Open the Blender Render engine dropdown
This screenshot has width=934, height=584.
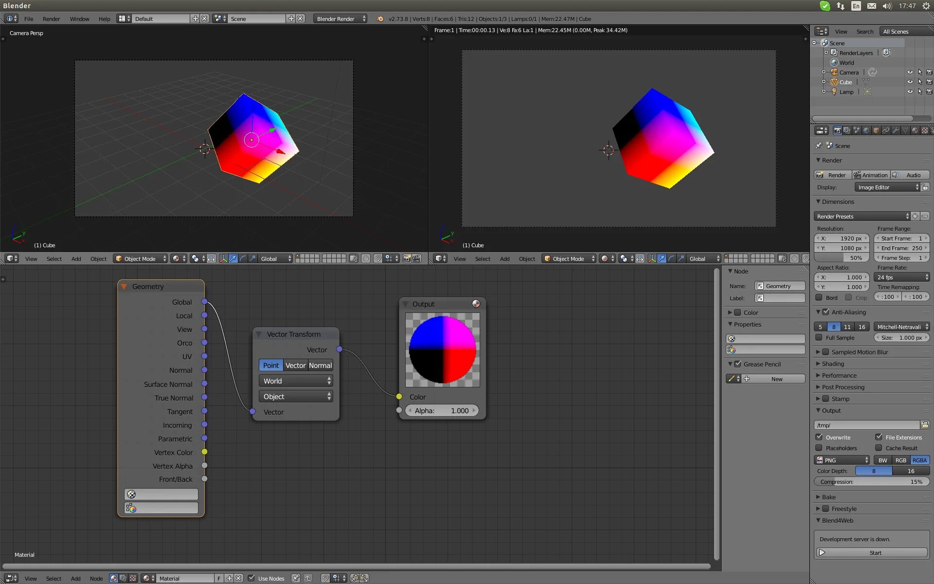[x=341, y=18]
